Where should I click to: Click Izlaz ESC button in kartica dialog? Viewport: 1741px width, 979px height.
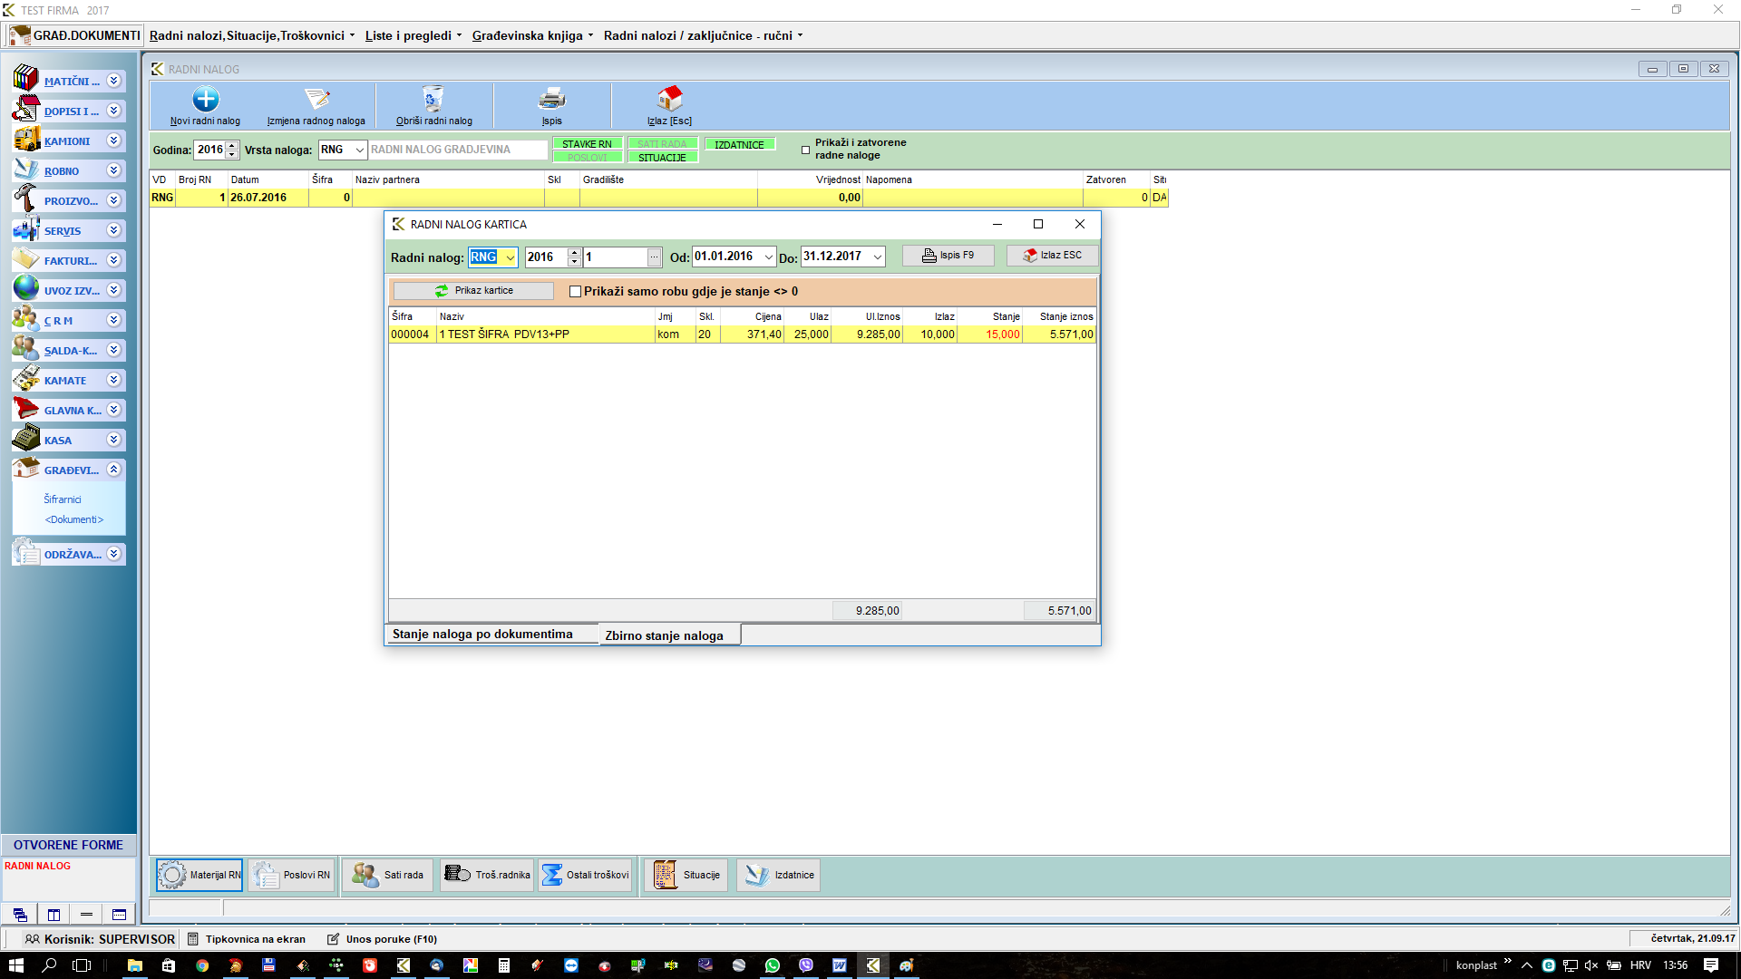[x=1052, y=256]
